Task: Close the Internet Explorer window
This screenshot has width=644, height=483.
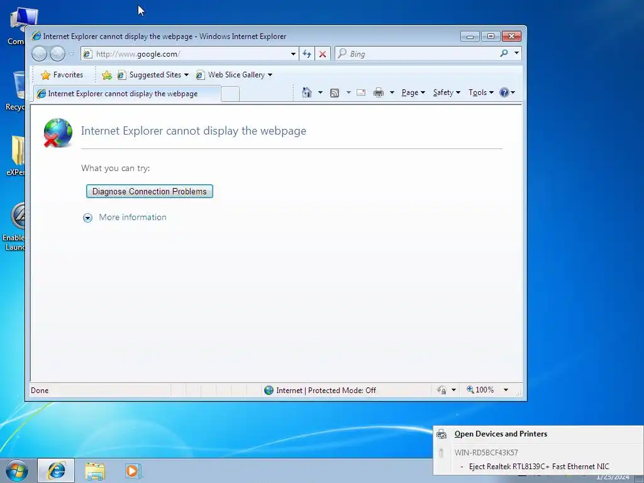Action: click(x=511, y=36)
